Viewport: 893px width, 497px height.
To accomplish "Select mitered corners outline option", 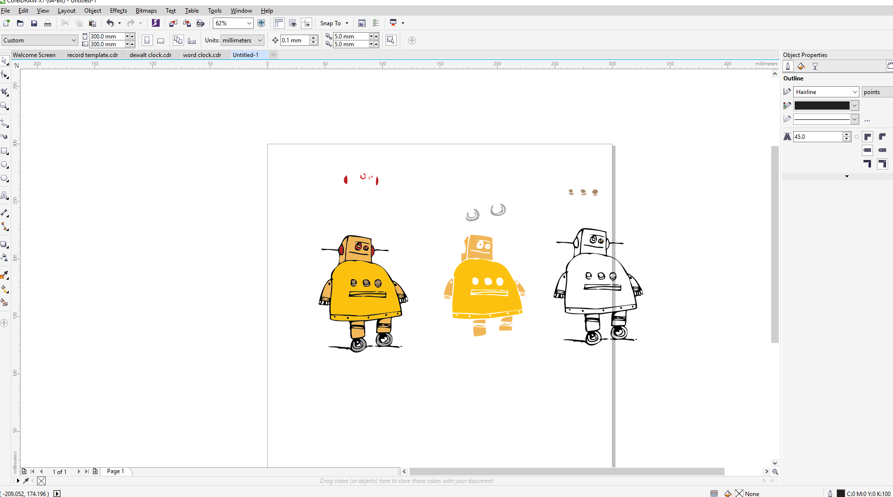I will pyautogui.click(x=867, y=137).
